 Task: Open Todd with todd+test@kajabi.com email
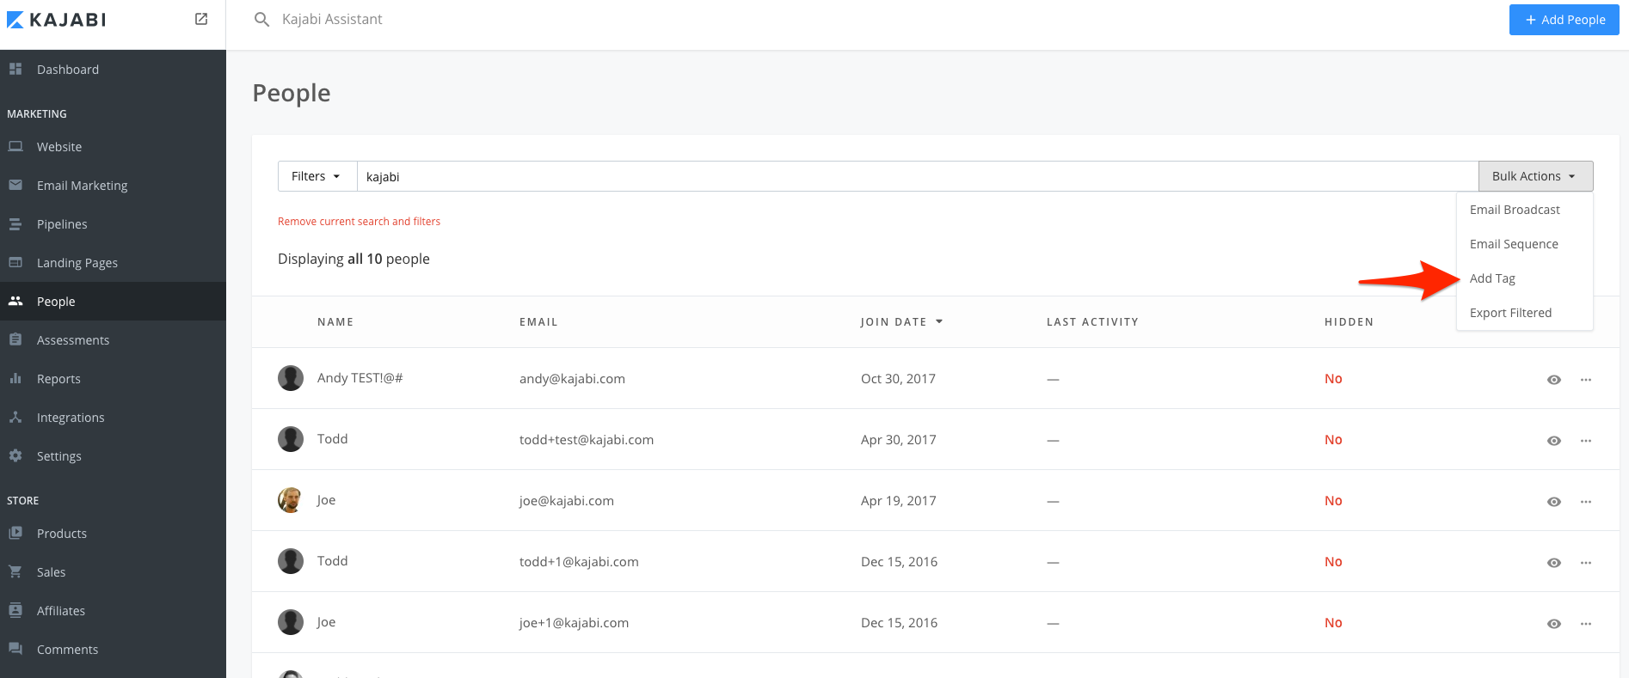coord(332,439)
